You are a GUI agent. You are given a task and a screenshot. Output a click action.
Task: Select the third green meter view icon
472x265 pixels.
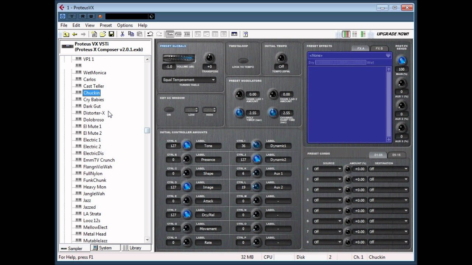[363, 34]
